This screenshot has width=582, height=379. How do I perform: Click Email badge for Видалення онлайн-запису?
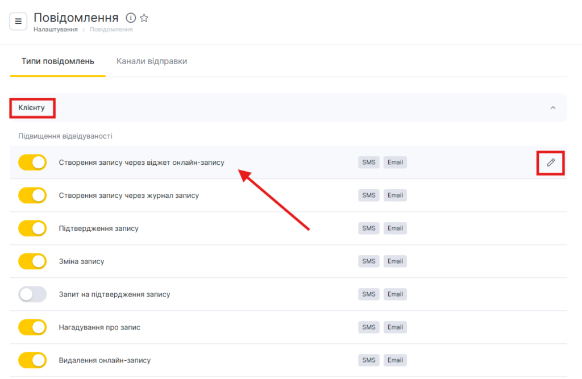(395, 360)
